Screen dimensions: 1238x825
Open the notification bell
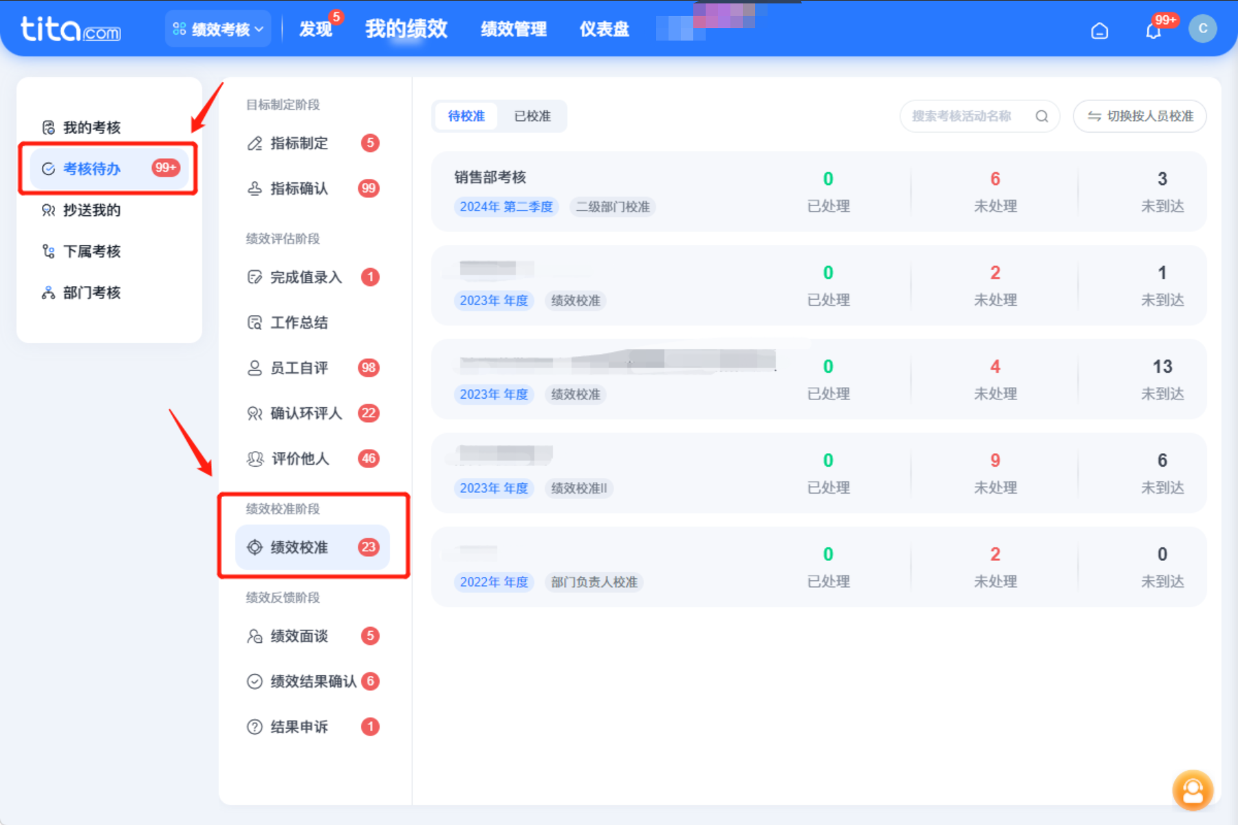(1153, 31)
